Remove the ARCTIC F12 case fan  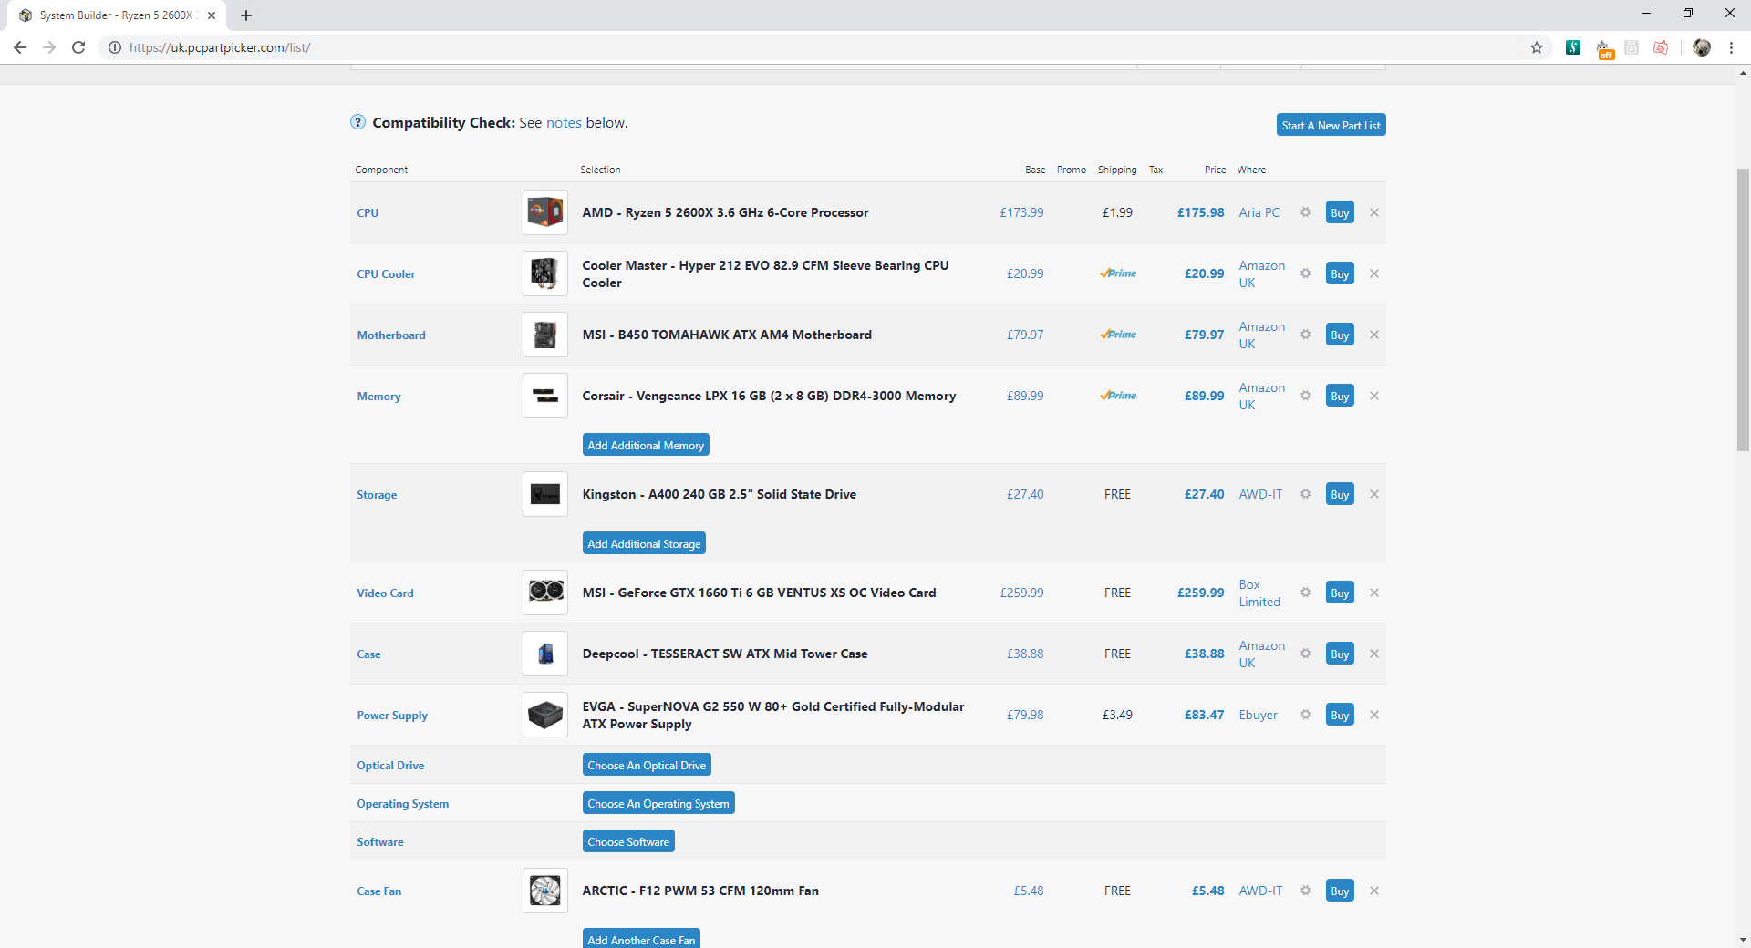[1374, 891]
